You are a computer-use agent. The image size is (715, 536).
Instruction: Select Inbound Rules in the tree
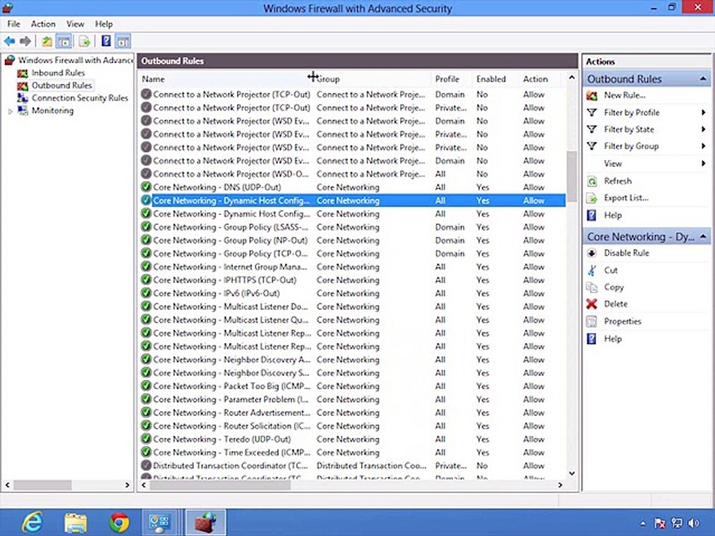pos(58,73)
